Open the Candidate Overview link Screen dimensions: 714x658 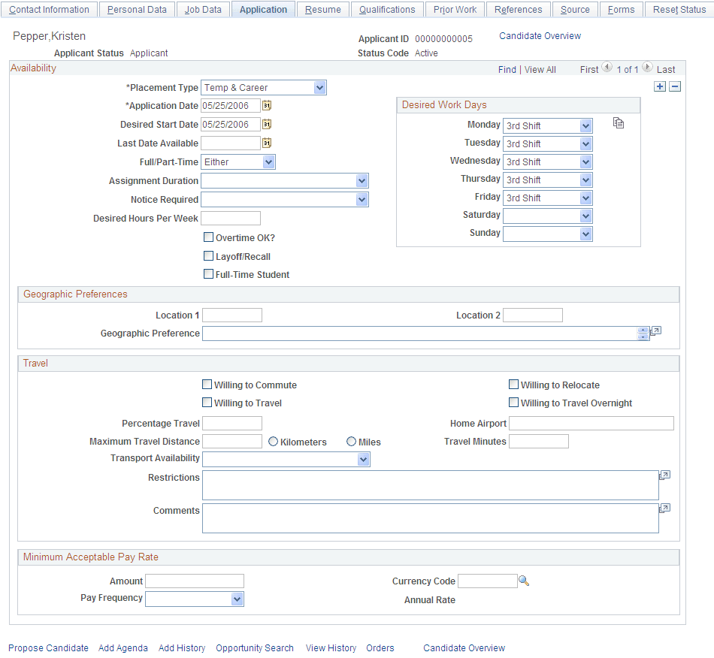[x=540, y=35]
